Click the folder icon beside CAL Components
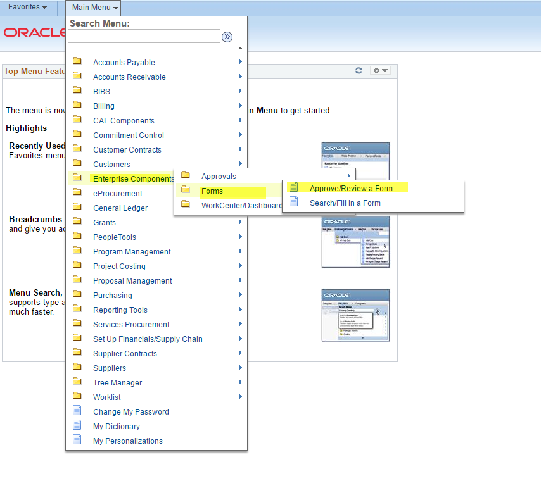This screenshot has width=541, height=488. pos(77,119)
